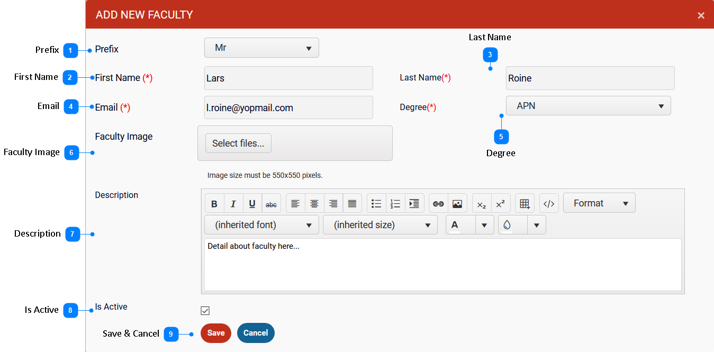Viewport: 714px width, 352px height.
Task: Expand the Degree dropdown showing APN
Action: (x=588, y=106)
